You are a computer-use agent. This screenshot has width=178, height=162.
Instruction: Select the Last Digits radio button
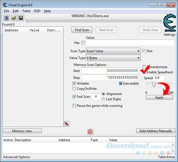point(103,99)
